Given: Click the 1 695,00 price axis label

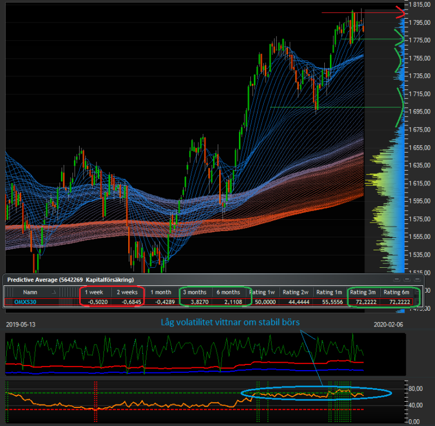Looking at the screenshot, I should [x=419, y=111].
